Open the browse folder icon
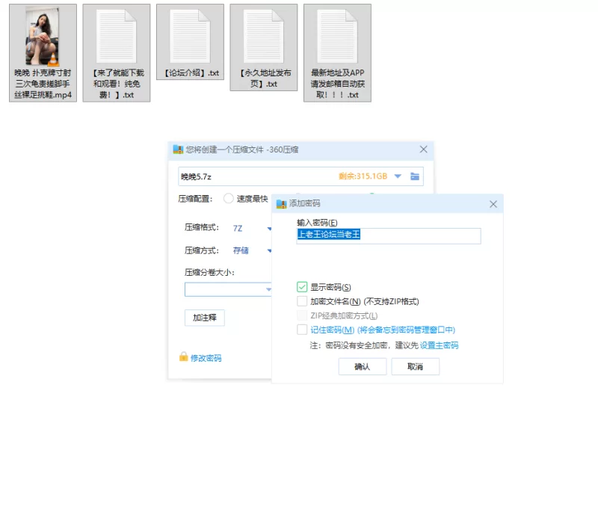The width and height of the screenshot is (598, 509). pyautogui.click(x=415, y=176)
